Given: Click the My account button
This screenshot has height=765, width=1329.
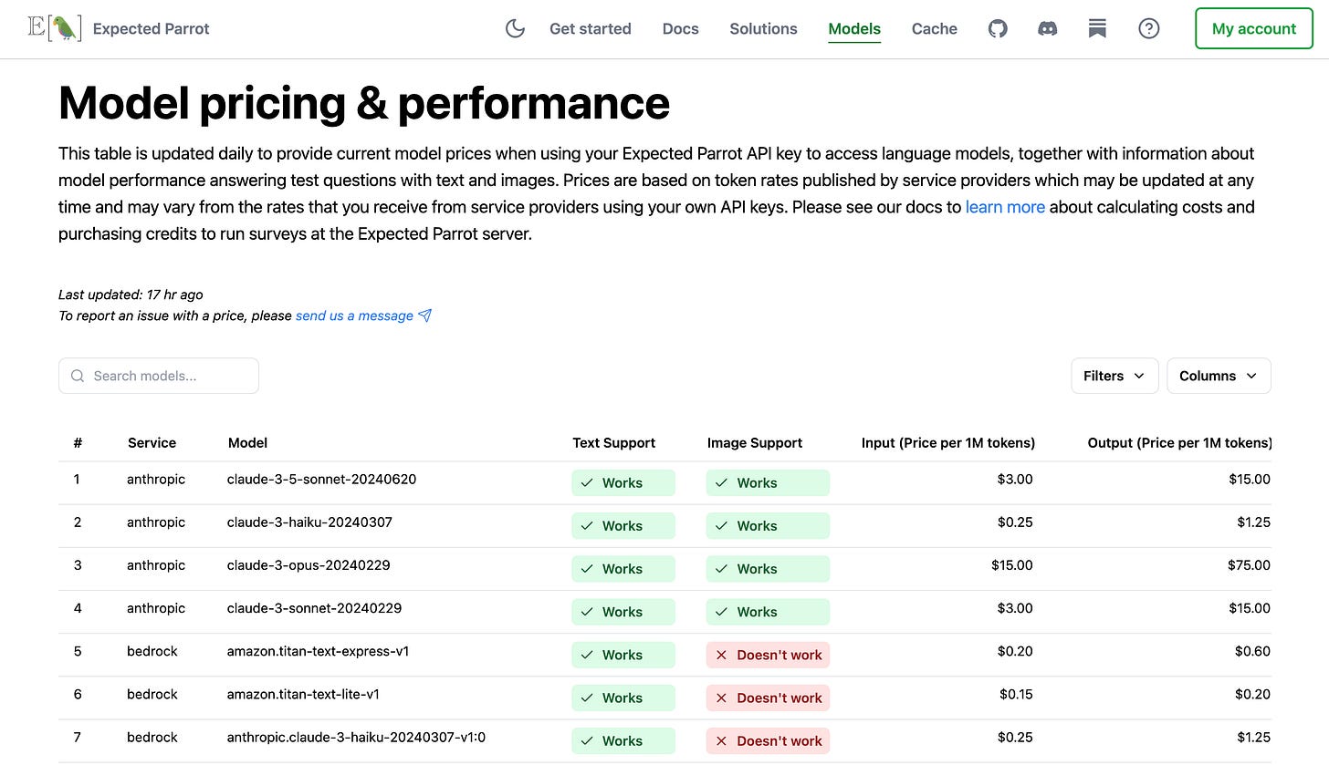Looking at the screenshot, I should 1254,28.
